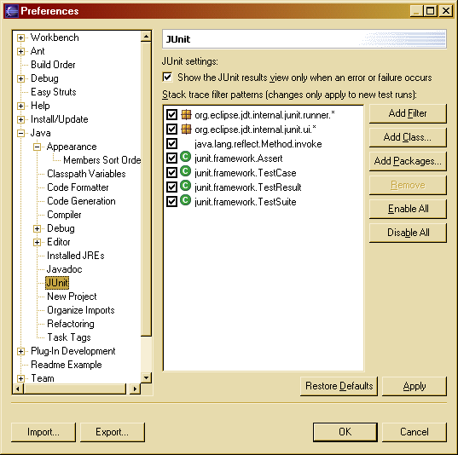The height and width of the screenshot is (455, 458).
Task: Collapse the Java tree node
Action: point(20,134)
